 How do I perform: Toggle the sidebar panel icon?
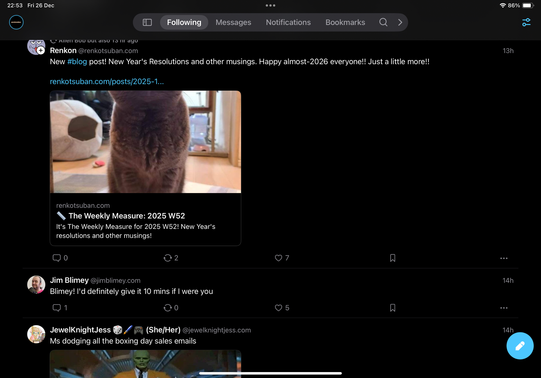click(147, 22)
